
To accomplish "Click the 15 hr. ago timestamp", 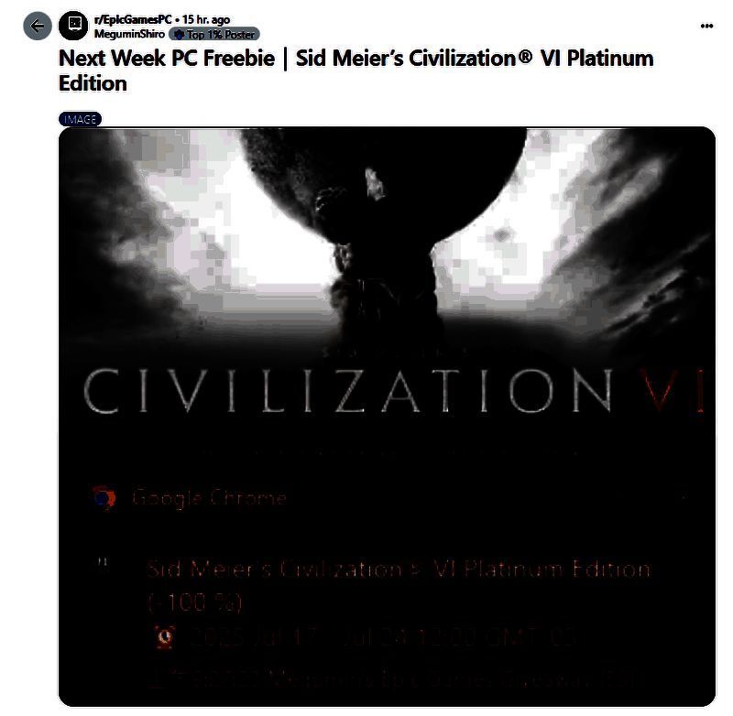I will (206, 19).
